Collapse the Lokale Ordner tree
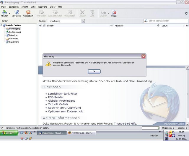 [x=1, y=25]
